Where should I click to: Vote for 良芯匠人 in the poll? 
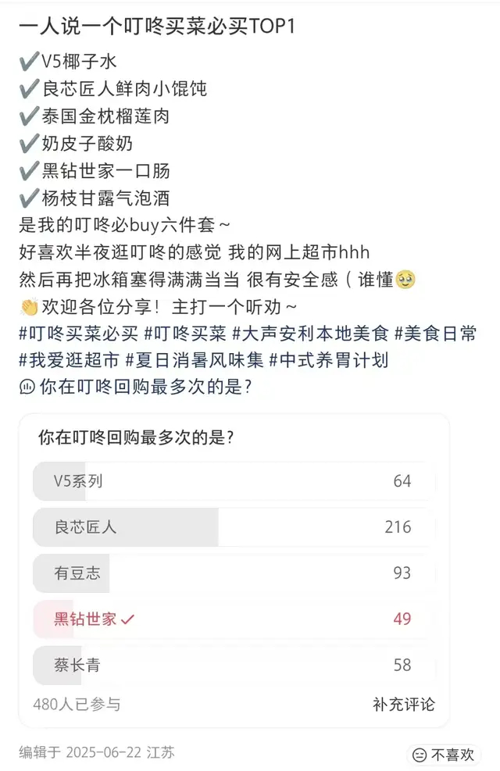click(x=233, y=527)
